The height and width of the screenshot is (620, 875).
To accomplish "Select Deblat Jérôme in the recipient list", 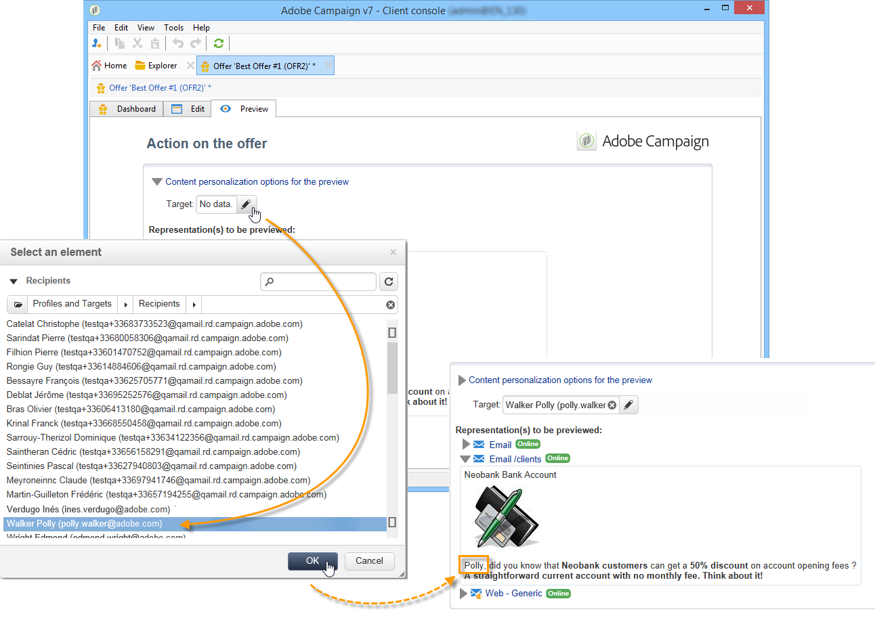I will [x=147, y=395].
